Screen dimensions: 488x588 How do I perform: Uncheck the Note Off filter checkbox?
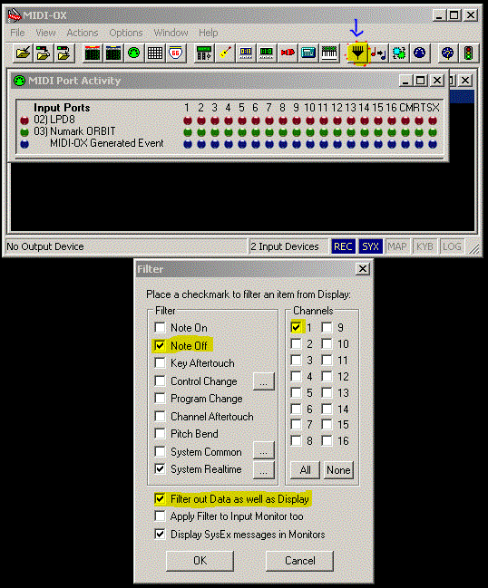160,345
